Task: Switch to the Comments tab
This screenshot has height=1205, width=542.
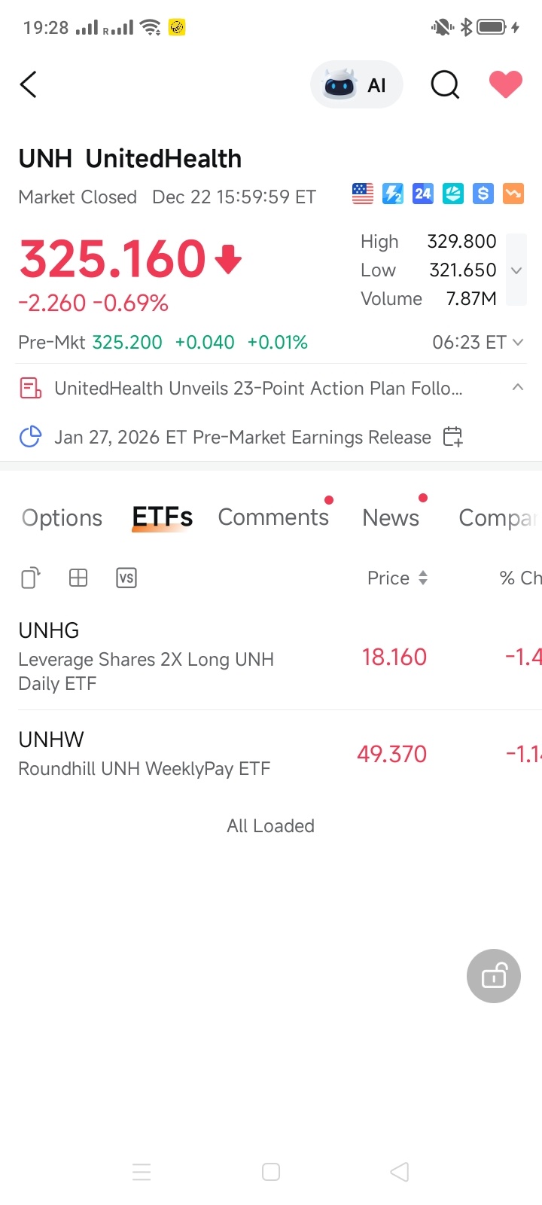Action: click(273, 517)
